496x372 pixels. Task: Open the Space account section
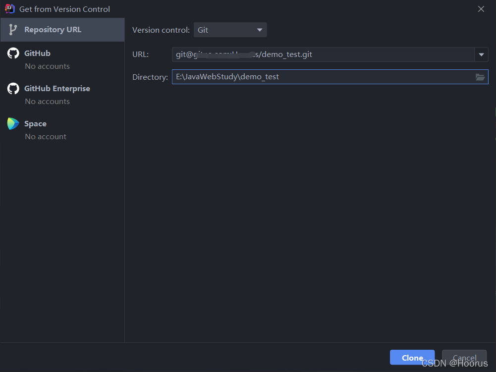pyautogui.click(x=62, y=130)
